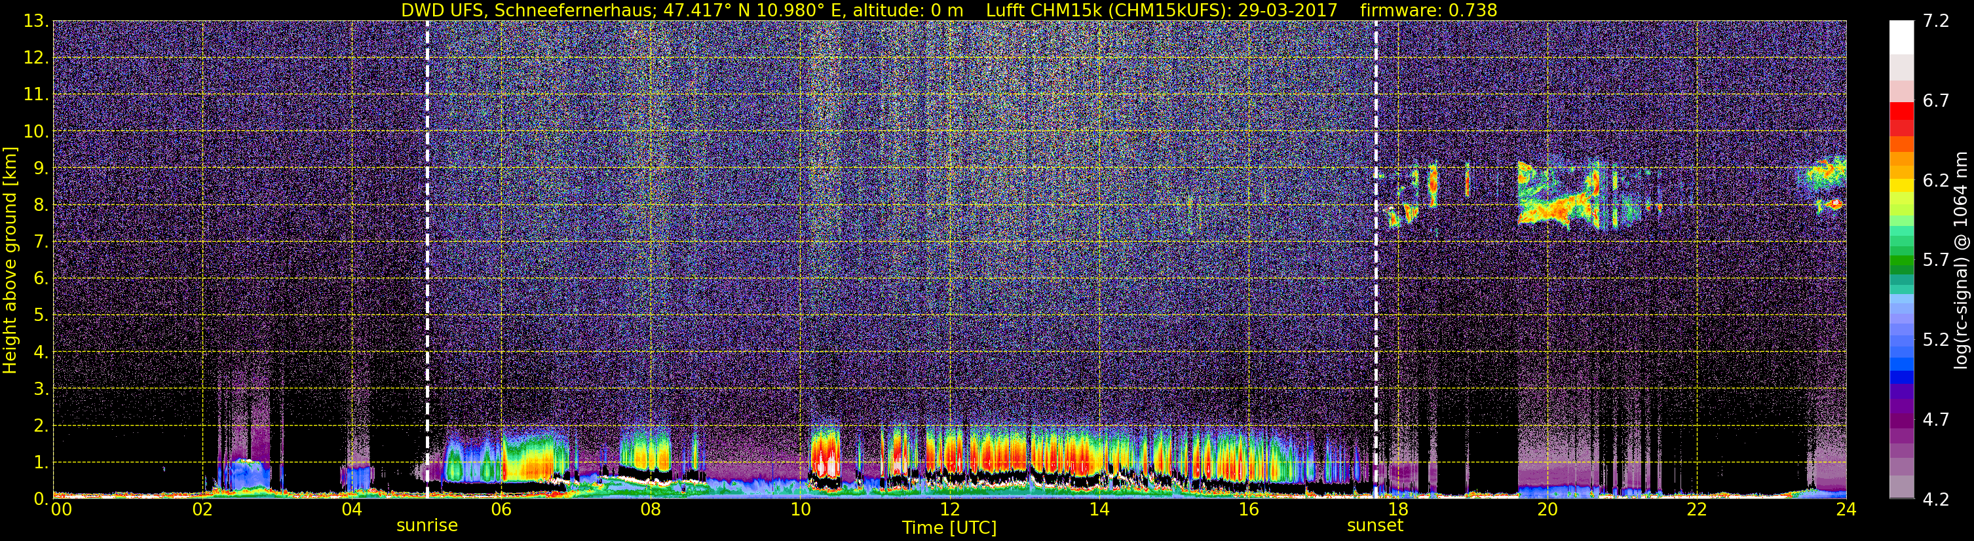Click the high cloud signal near 20 UTC
The width and height of the screenshot is (1974, 541).
pyautogui.click(x=1559, y=195)
